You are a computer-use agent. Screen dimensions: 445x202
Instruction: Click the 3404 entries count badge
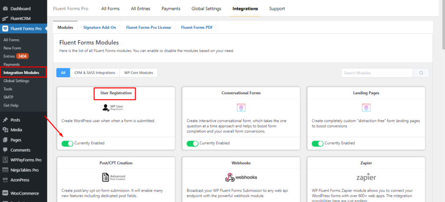tap(23, 56)
